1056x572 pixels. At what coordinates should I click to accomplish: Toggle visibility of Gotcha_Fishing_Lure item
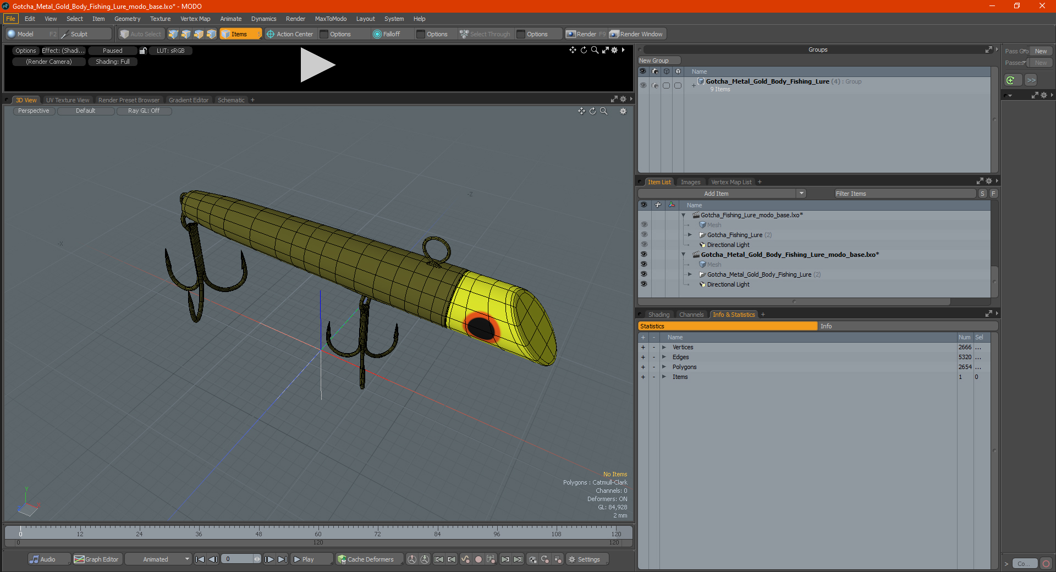point(643,235)
